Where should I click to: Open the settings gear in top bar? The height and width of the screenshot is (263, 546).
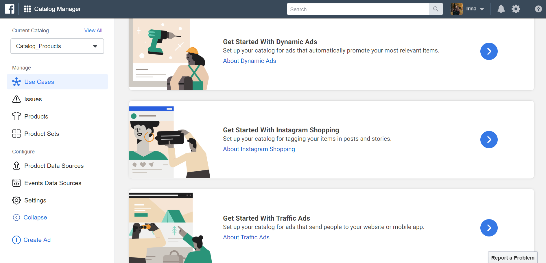(516, 9)
